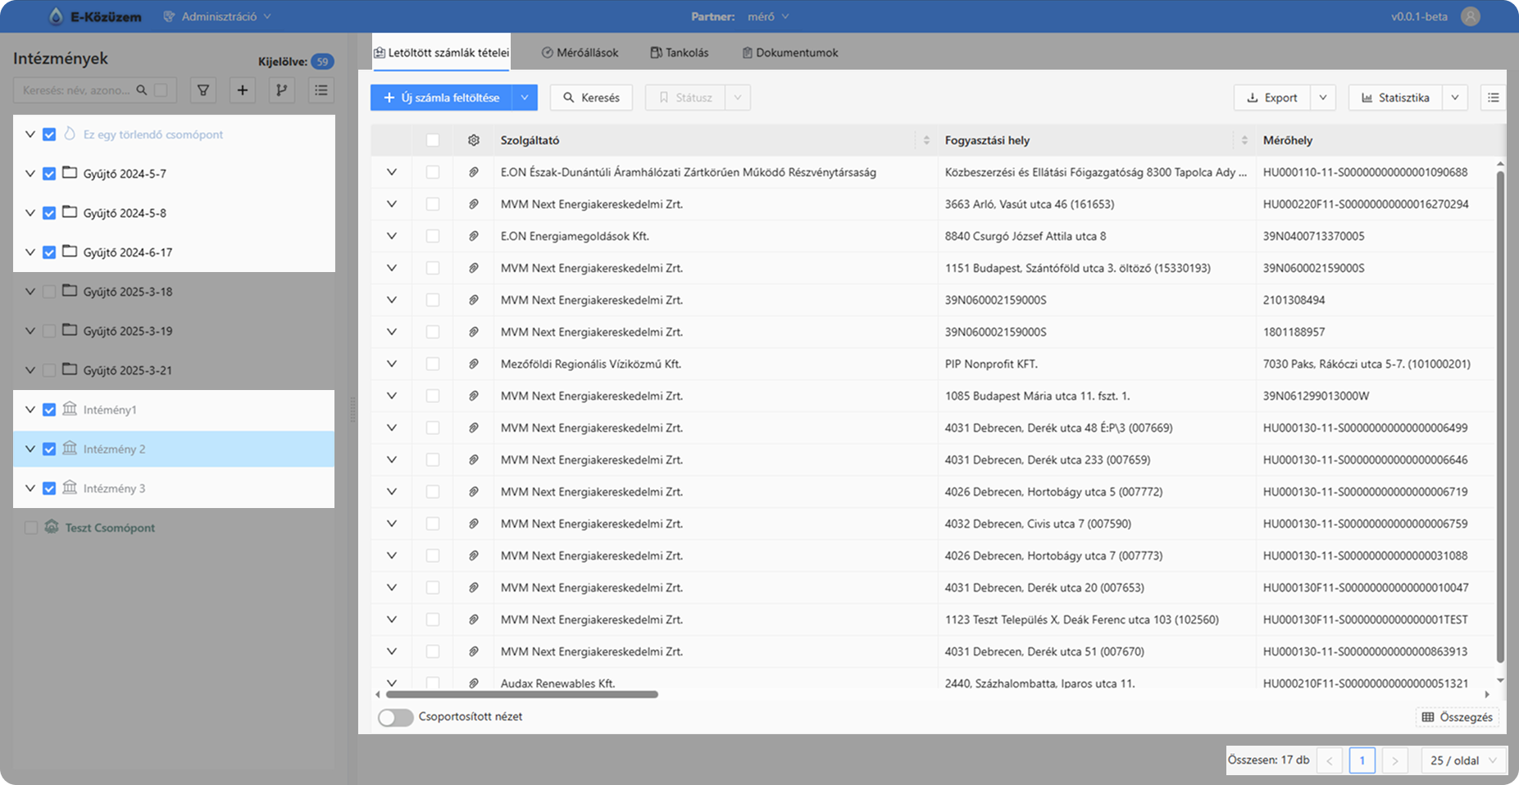Click the list icon right of Statisztika
Screen dimensions: 1519x785
click(x=1493, y=98)
